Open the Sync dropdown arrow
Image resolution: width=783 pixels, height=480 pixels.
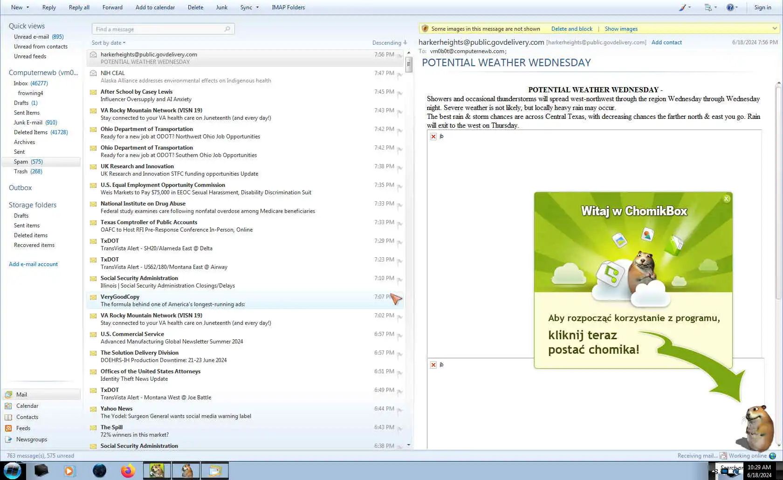(x=257, y=7)
